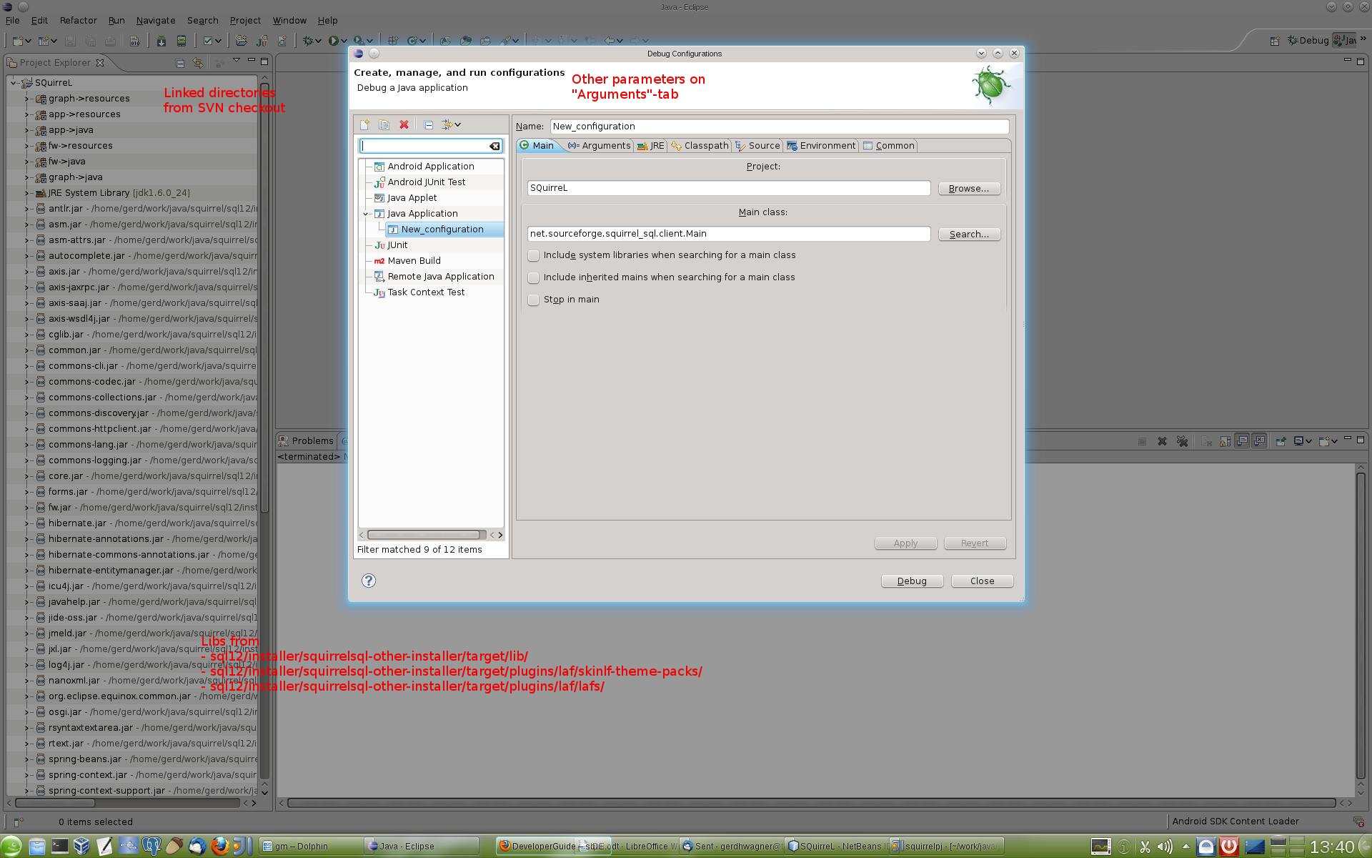Check 'Include inherited mains when searching for a main class'

[x=533, y=277]
